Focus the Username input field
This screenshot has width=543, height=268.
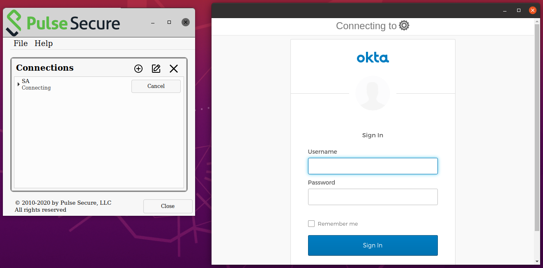[x=373, y=166]
